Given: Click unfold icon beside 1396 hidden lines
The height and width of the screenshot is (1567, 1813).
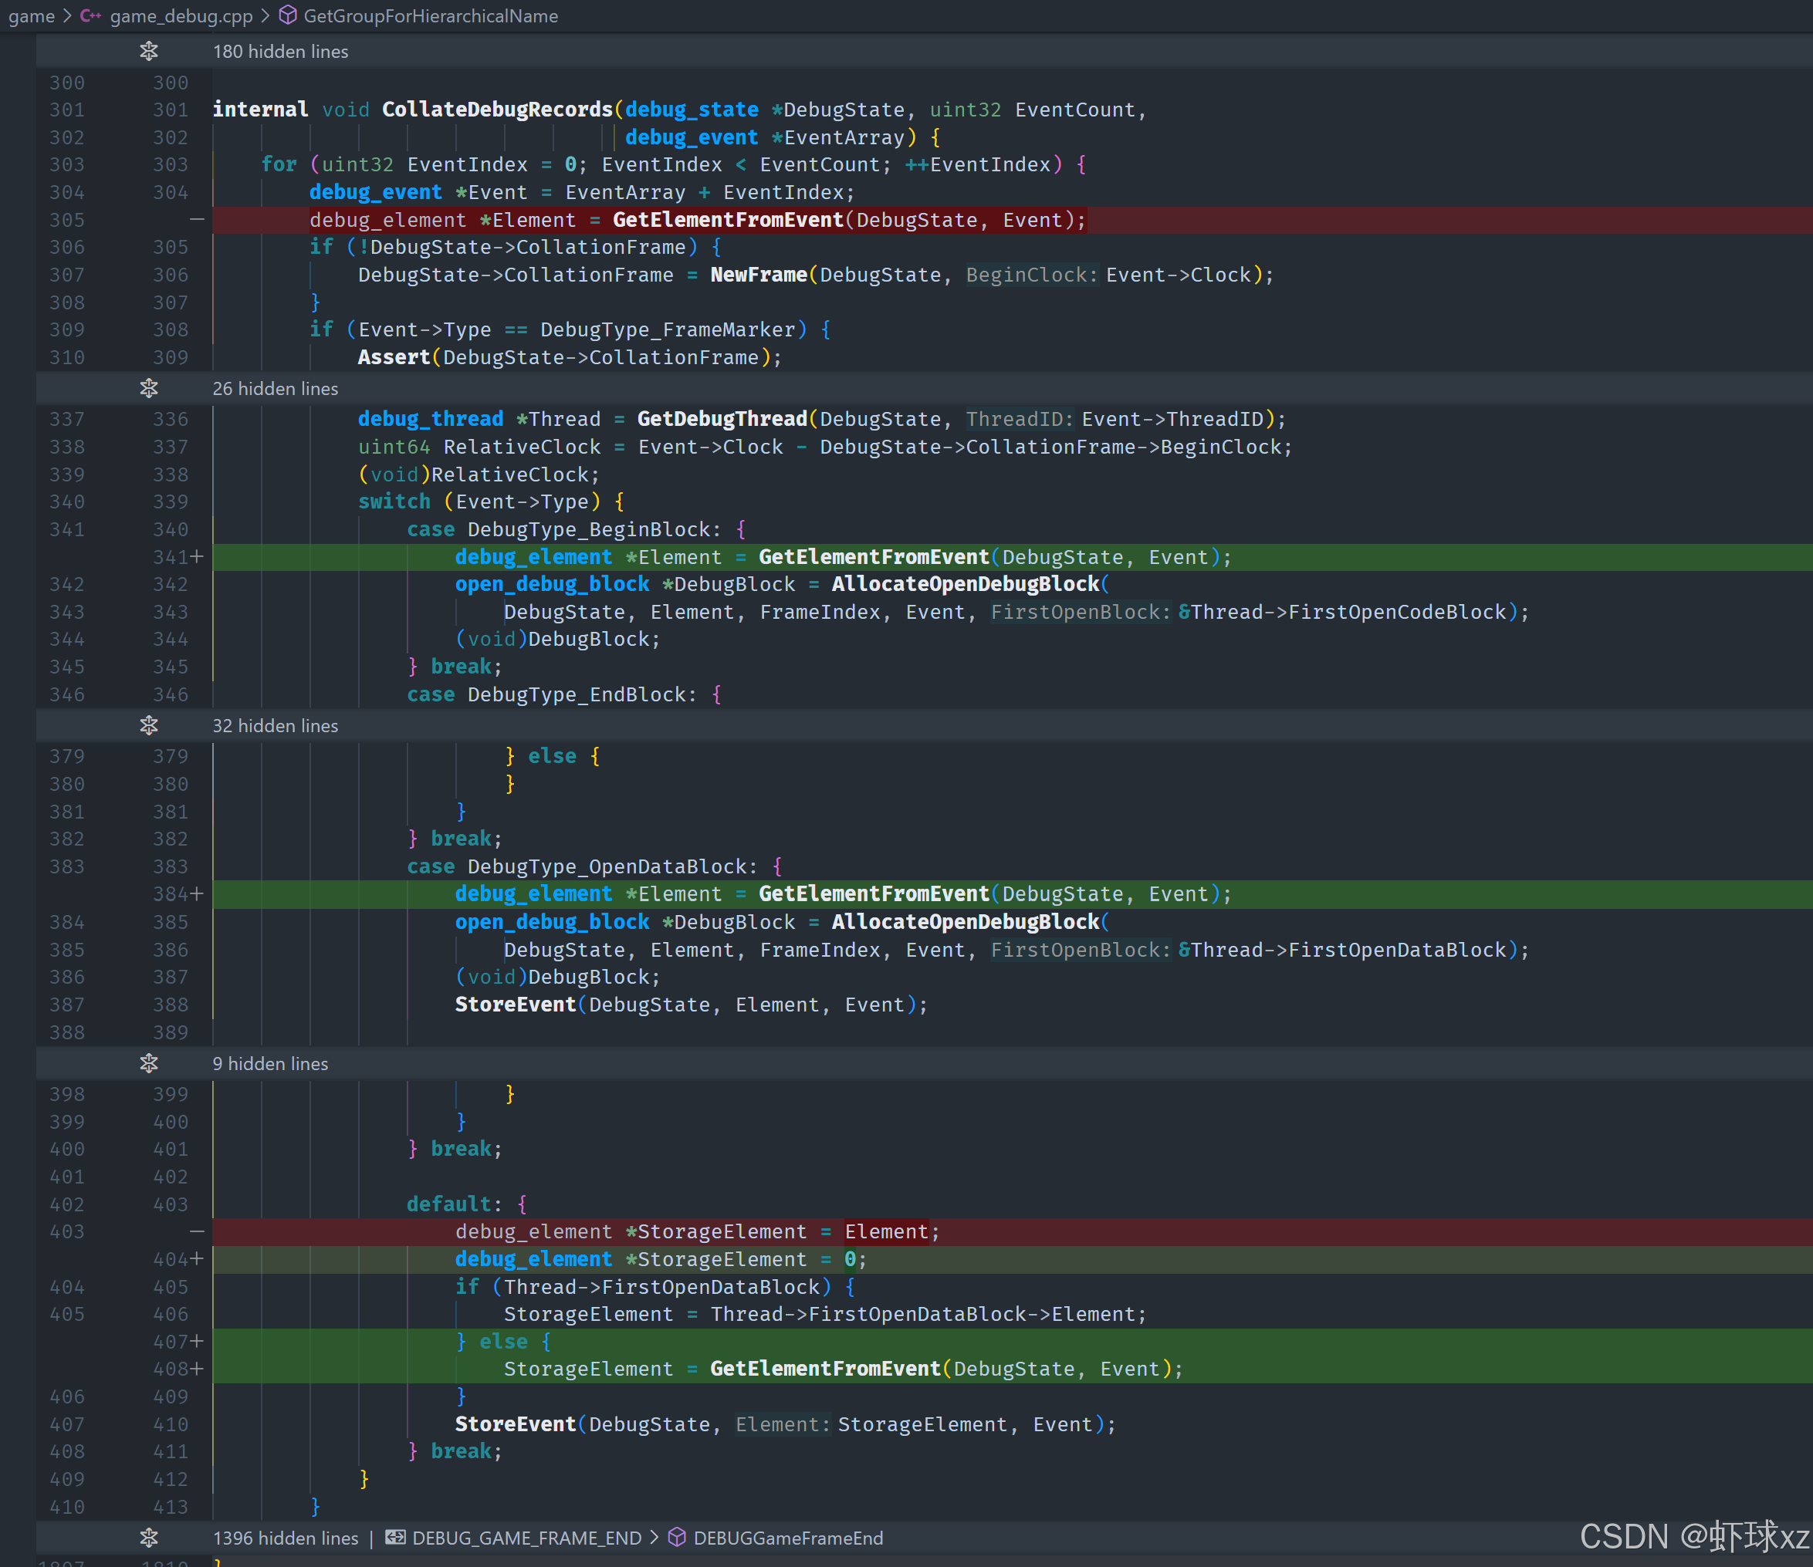Looking at the screenshot, I should [149, 1537].
